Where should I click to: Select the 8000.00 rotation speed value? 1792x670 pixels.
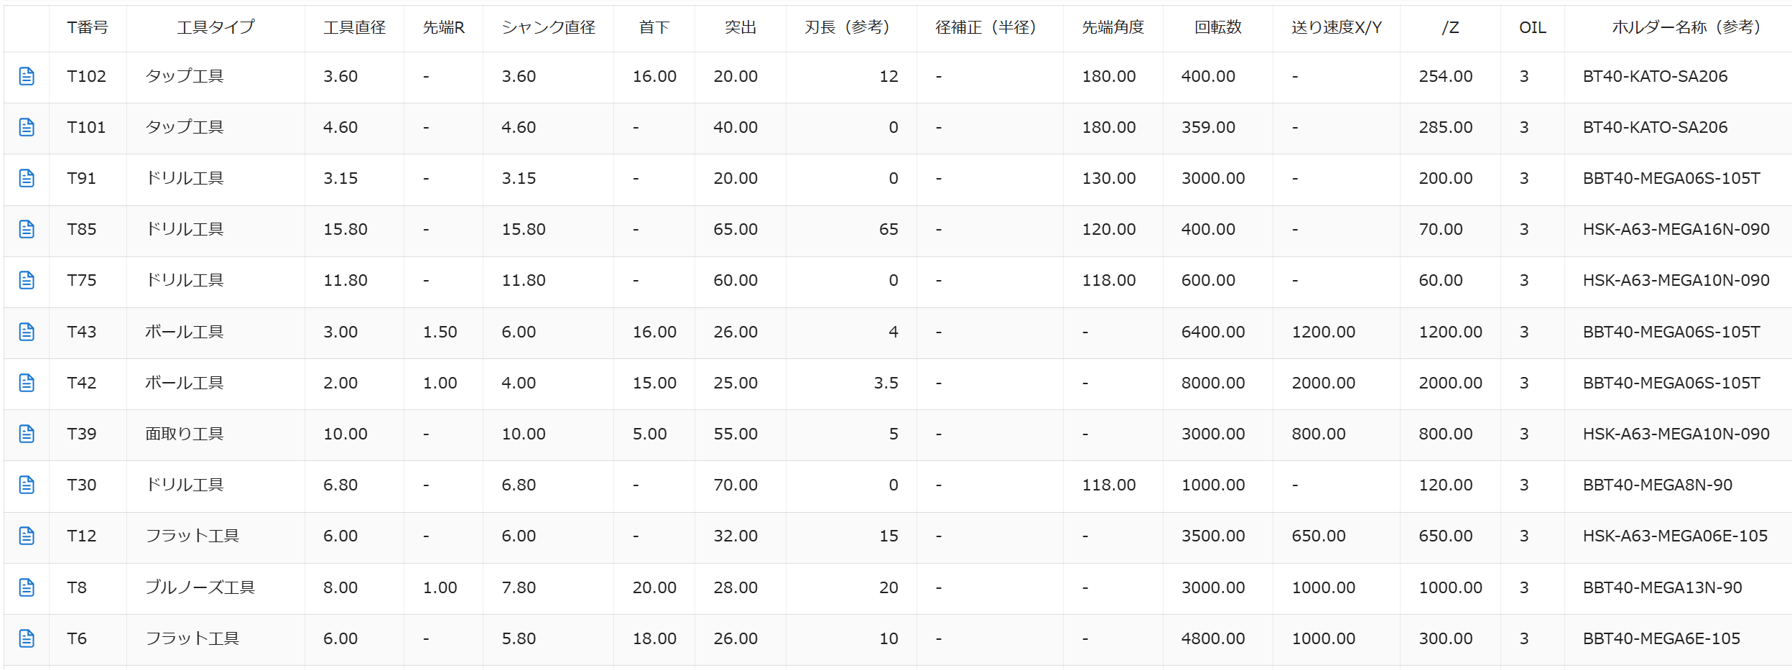[x=1213, y=383]
